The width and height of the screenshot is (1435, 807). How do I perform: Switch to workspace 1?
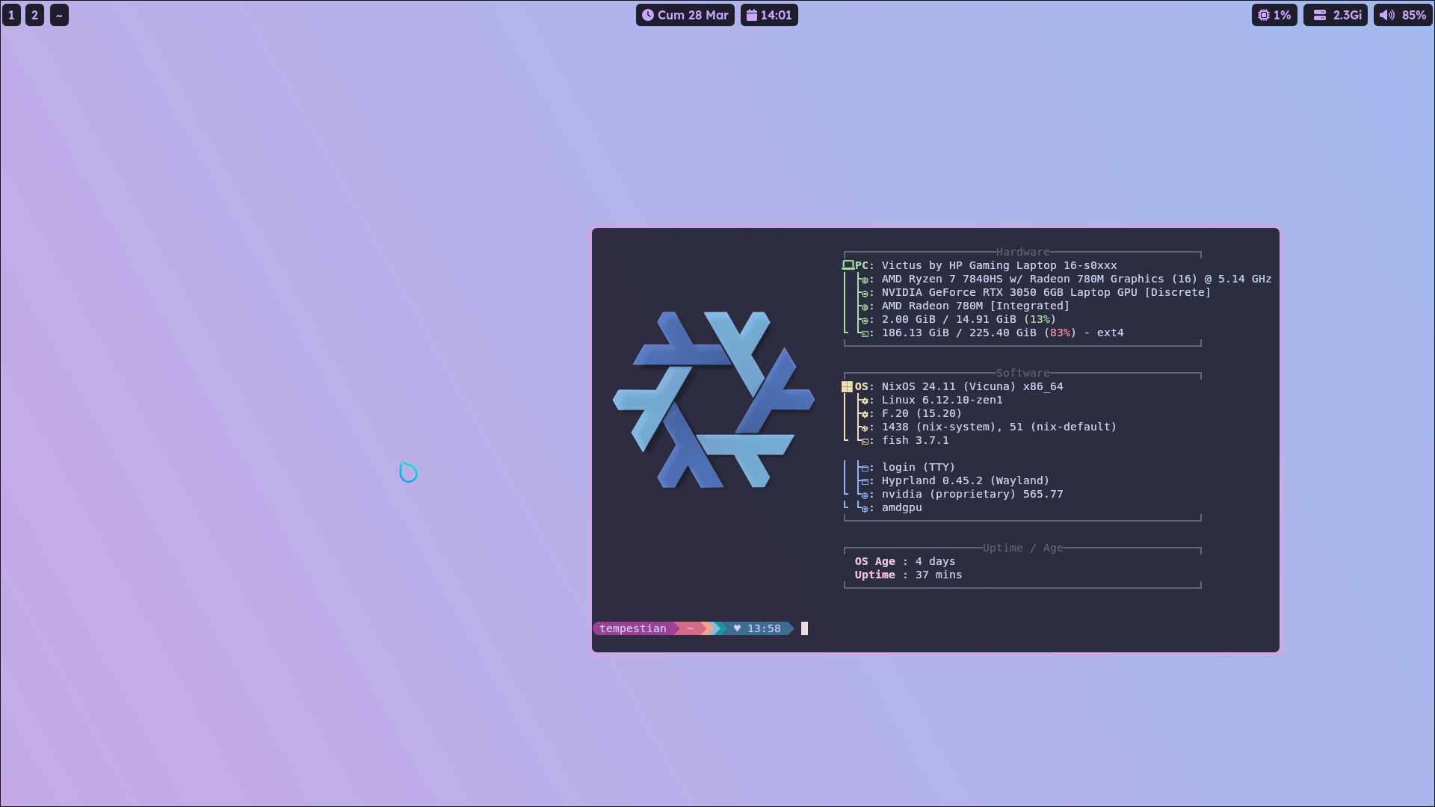point(11,15)
